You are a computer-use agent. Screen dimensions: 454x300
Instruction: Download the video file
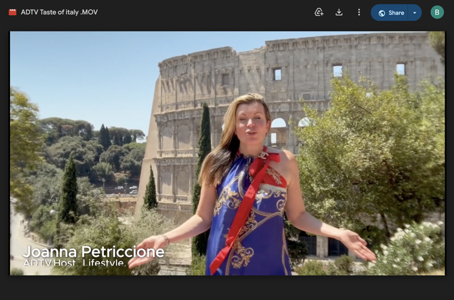[338, 12]
